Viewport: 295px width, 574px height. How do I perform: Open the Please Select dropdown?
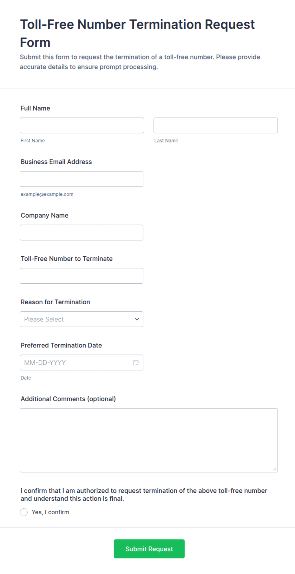pyautogui.click(x=82, y=319)
